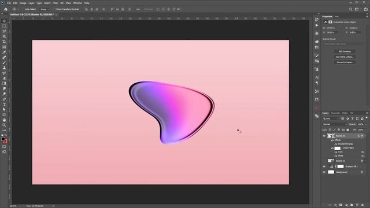Open the Window menu
370x208 pixels.
[77, 3]
